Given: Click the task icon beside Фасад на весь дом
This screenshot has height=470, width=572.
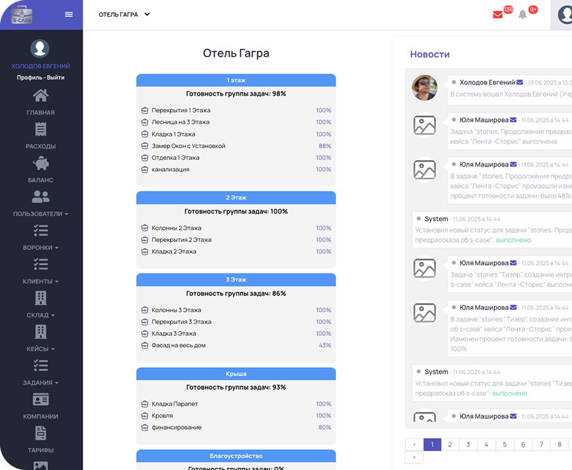Looking at the screenshot, I should [x=145, y=345].
